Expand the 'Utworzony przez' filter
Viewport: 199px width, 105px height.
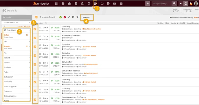click(16, 86)
